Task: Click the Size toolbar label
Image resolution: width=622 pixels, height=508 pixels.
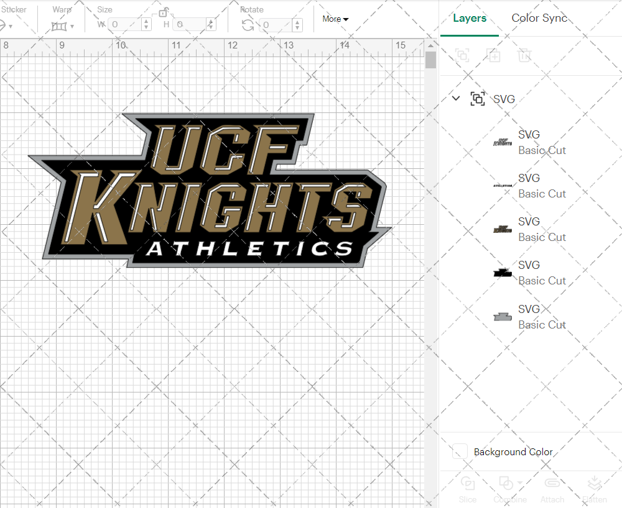Action: click(x=104, y=9)
